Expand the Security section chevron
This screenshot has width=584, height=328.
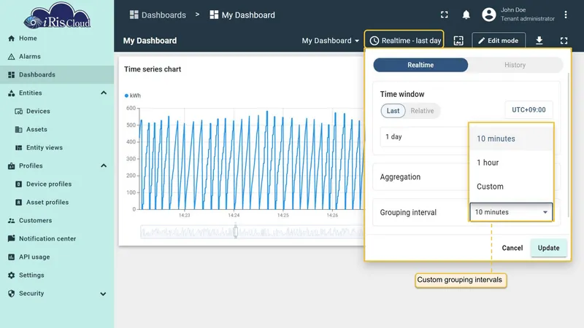(x=103, y=294)
